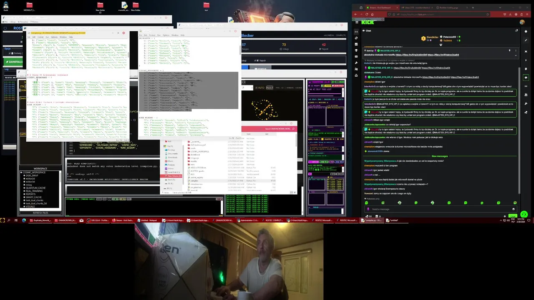
Task: Open File menu in compiler.py editor window
Action: pos(29,37)
